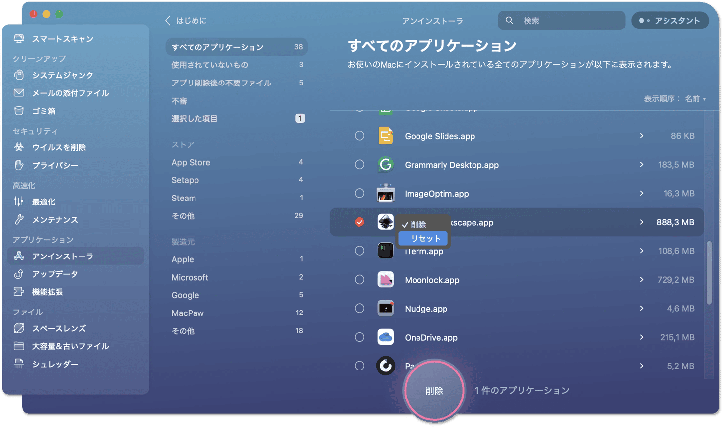Click the システムジャンク icon

coord(19,75)
